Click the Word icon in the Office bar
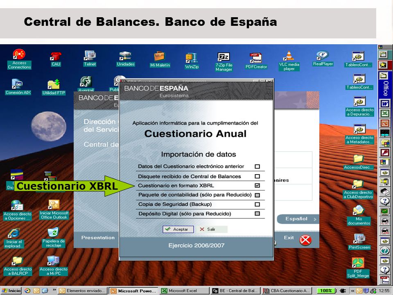393x295 pixels. (x=385, y=104)
